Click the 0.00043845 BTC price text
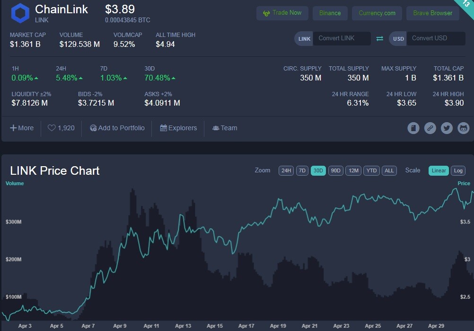This screenshot has height=331, width=474. pyautogui.click(x=128, y=20)
